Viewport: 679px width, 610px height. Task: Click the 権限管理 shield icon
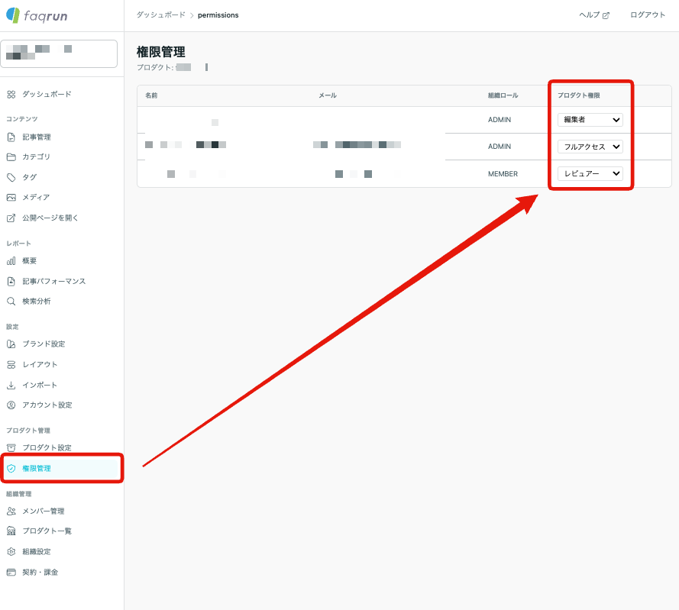tap(11, 469)
